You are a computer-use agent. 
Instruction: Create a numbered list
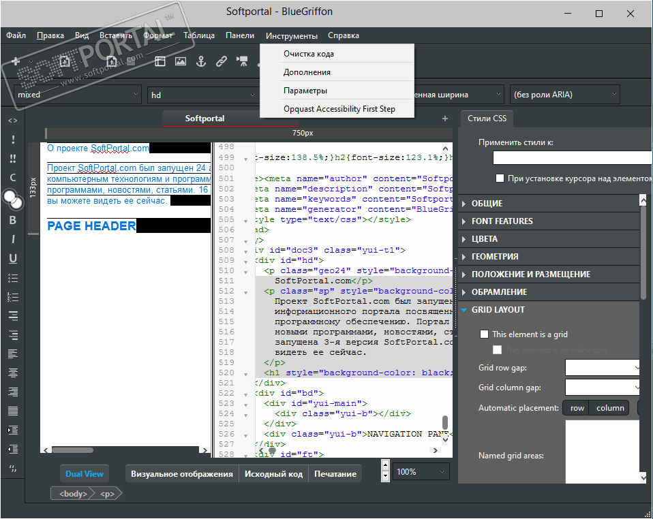(13, 297)
